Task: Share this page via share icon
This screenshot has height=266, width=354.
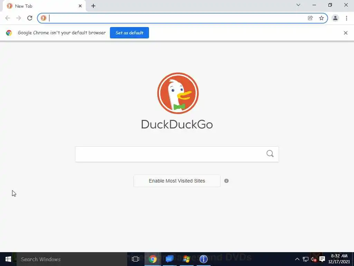Action: pyautogui.click(x=310, y=18)
